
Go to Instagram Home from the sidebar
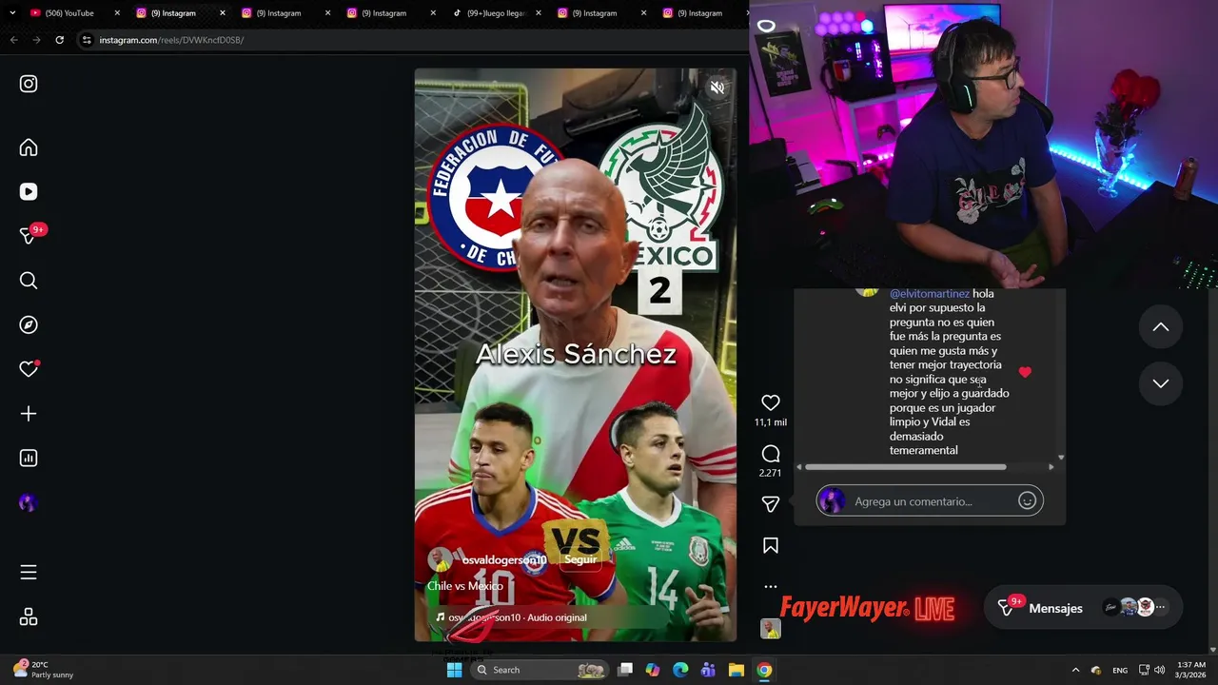click(x=29, y=147)
